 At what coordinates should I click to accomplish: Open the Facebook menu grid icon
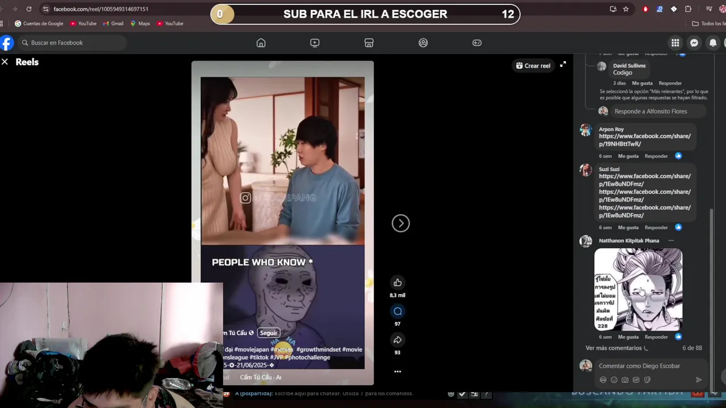coord(675,42)
